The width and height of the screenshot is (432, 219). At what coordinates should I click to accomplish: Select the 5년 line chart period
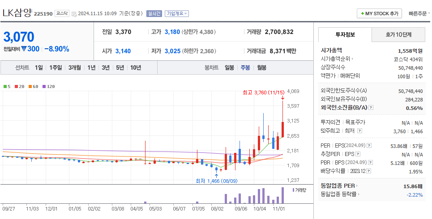tap(120, 67)
